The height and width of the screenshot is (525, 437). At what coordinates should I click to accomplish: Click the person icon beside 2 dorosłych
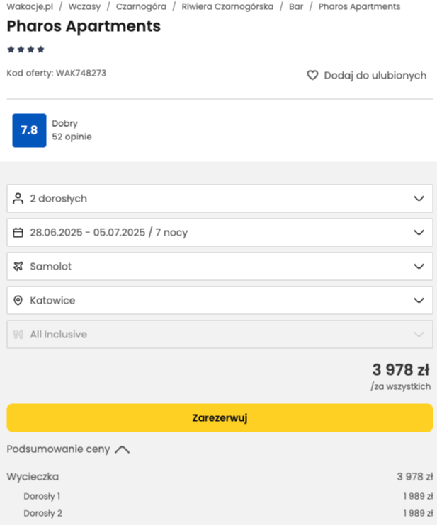point(18,199)
